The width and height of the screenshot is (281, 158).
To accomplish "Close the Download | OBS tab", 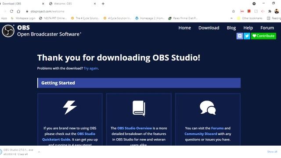I will click(43, 4).
